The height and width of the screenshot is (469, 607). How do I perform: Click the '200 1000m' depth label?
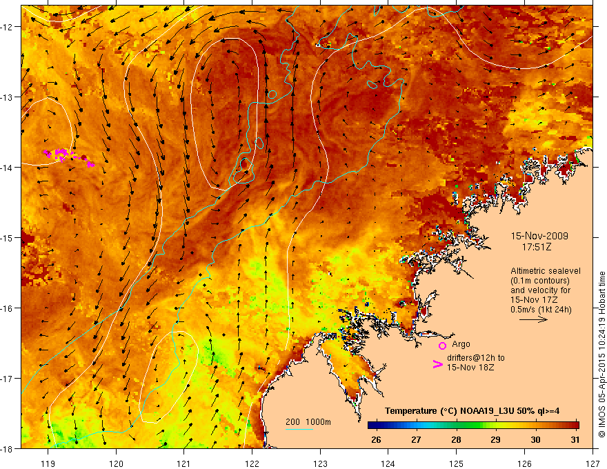tap(308, 422)
